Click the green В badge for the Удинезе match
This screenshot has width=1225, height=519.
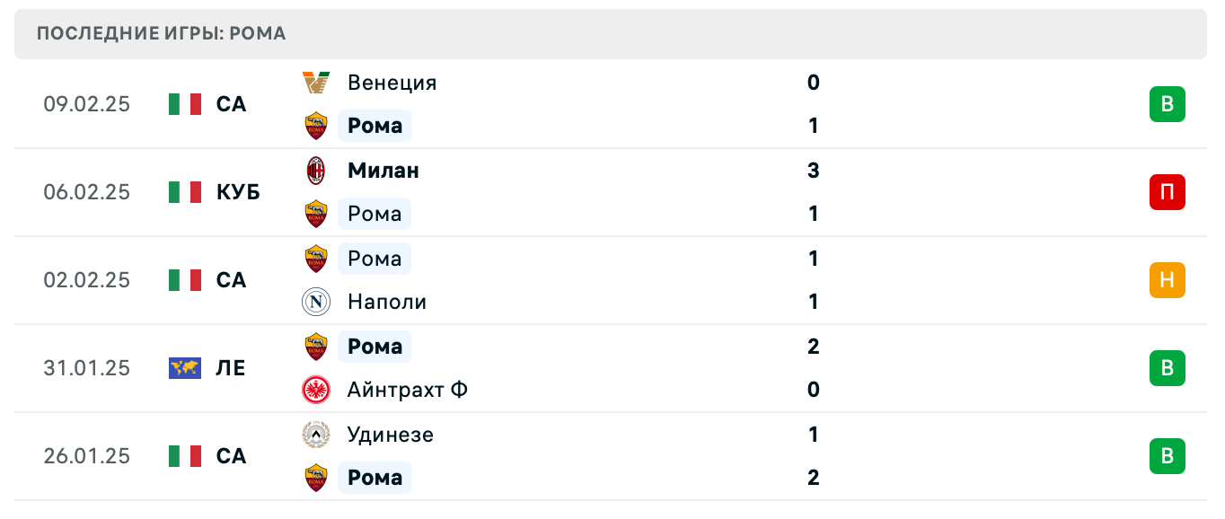[1167, 456]
